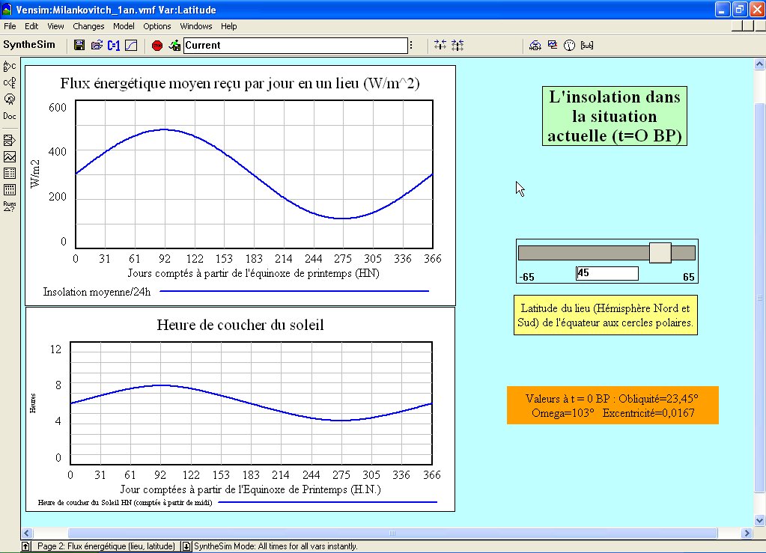Click the latitude value field showing 45

tap(607, 273)
